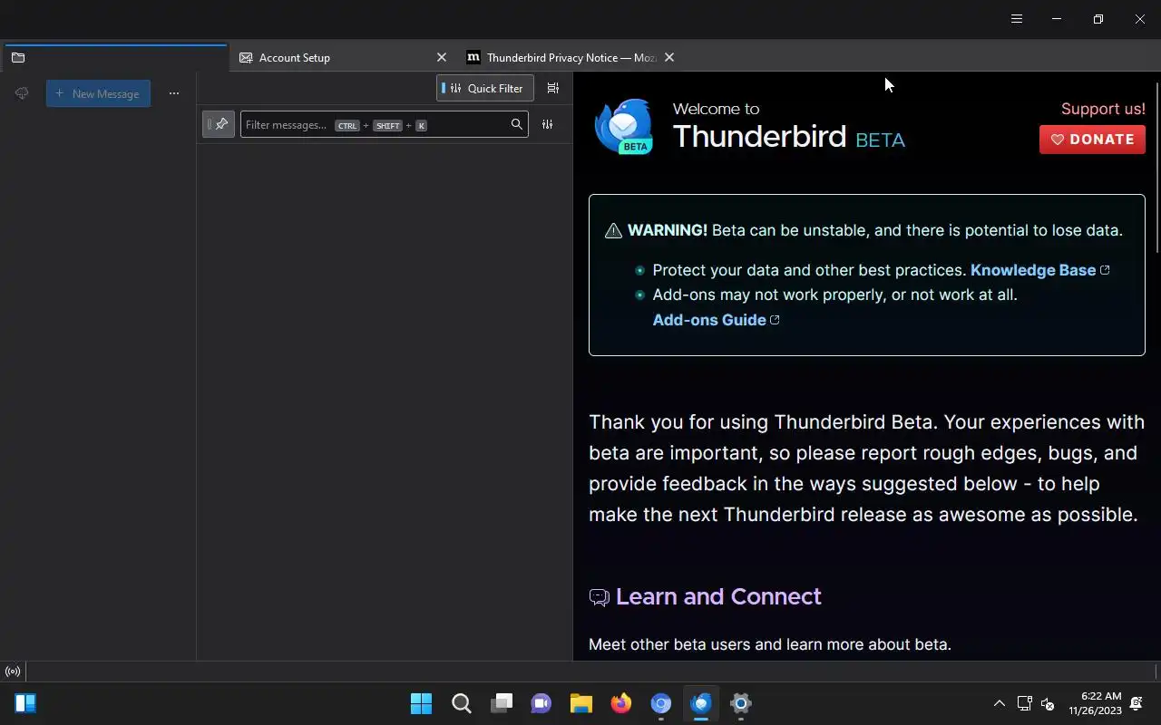
Task: Click the Learn and Connect heading
Action: click(x=718, y=596)
